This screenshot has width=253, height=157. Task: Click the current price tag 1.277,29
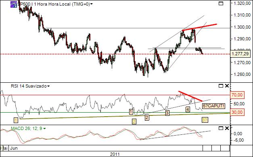click(240, 54)
